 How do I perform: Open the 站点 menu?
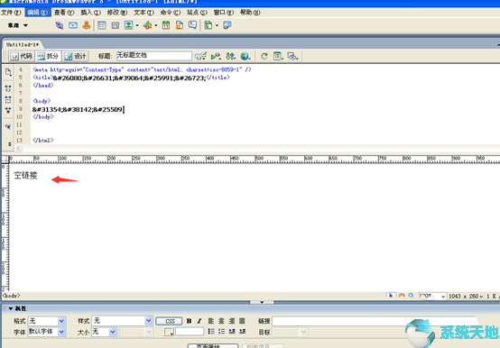(x=197, y=12)
